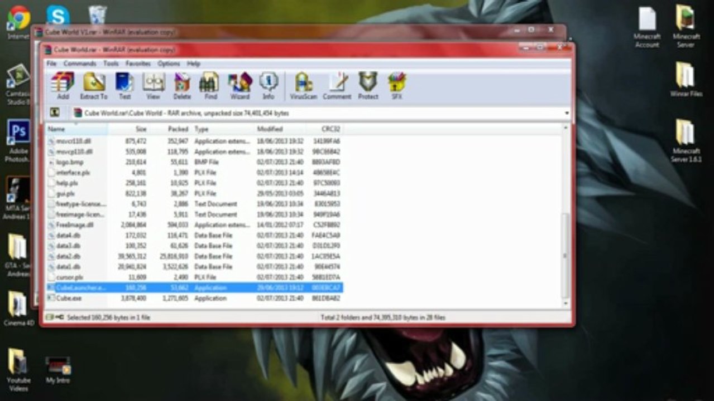This screenshot has height=401, width=714.
Task: Select the help.plx file
Action: 194,183
